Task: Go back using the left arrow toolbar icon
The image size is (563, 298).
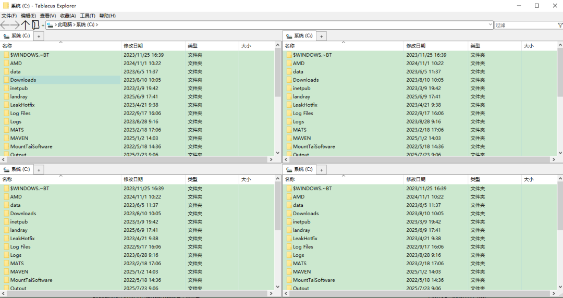Action: pyautogui.click(x=5, y=25)
